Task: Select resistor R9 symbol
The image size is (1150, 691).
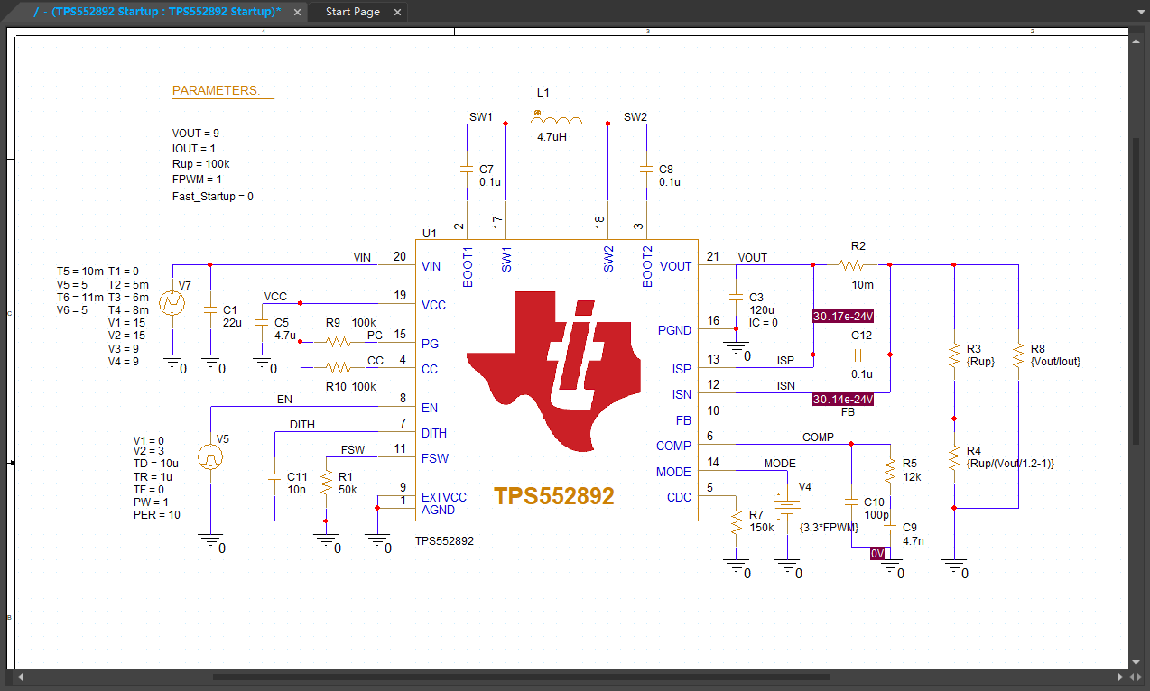Action: click(x=339, y=342)
